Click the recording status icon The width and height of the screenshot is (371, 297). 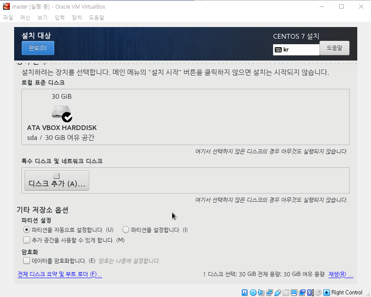[x=302, y=293]
